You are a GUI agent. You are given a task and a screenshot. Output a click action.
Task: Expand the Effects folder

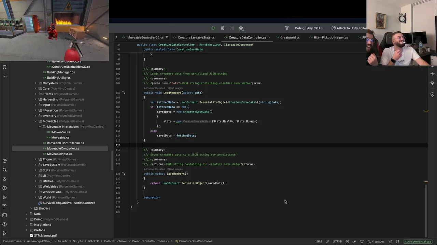coord(36,94)
